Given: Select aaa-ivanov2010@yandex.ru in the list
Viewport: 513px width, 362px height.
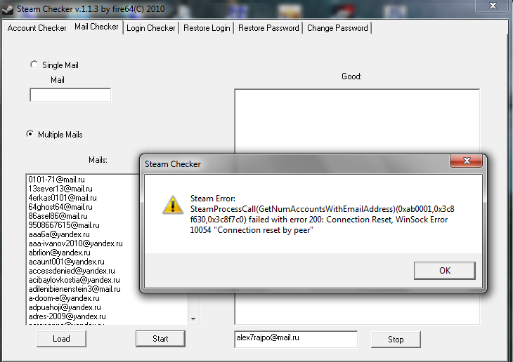Looking at the screenshot, I should coord(76,243).
